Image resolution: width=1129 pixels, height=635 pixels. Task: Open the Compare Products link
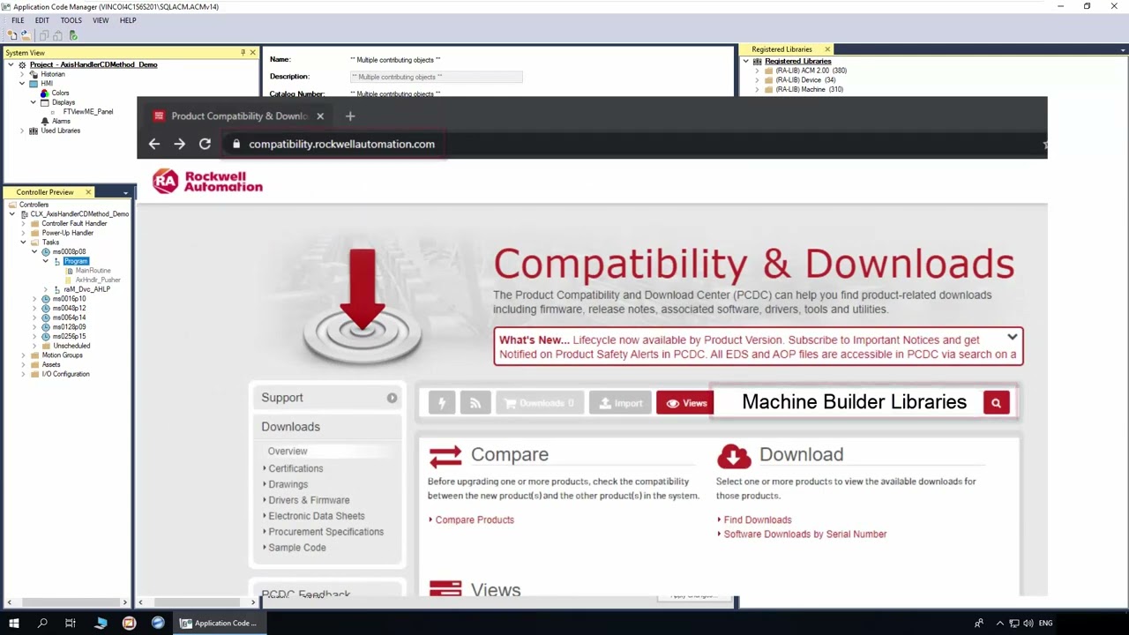475,519
